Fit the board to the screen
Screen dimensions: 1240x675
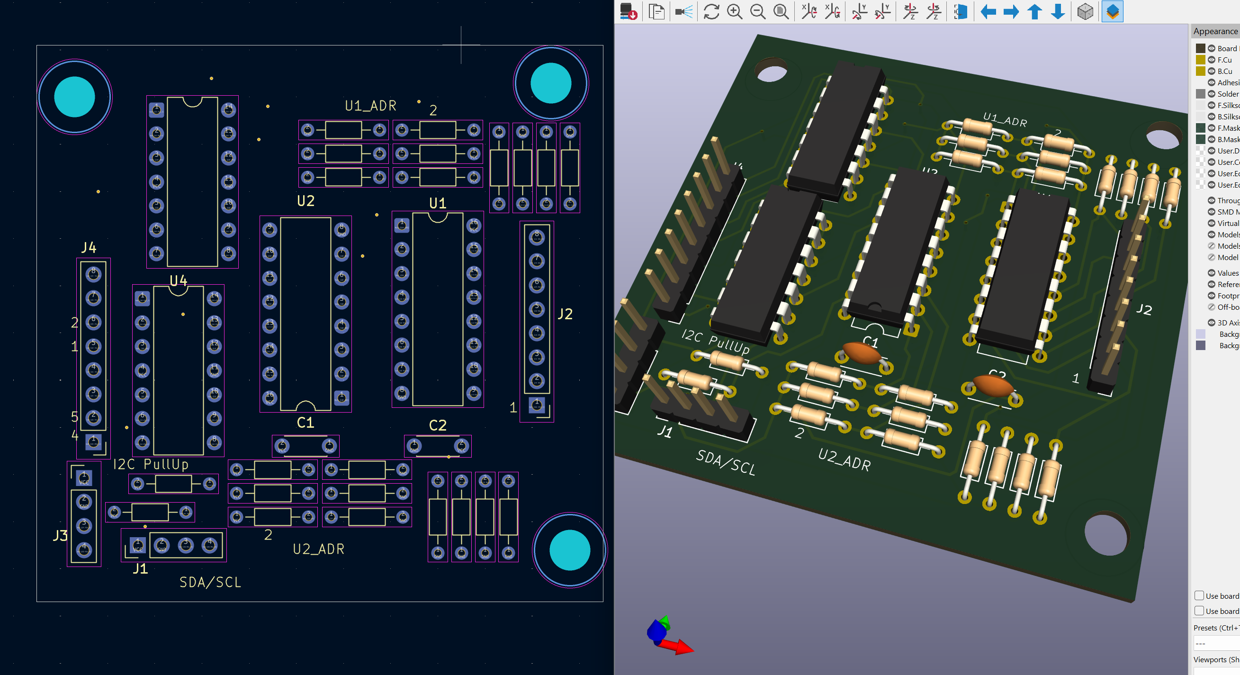pos(781,12)
